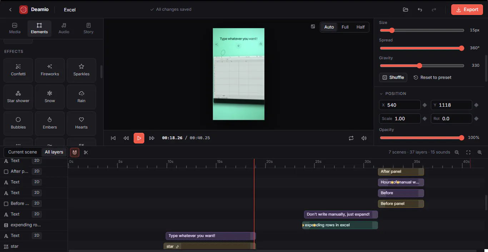Reset to preset
Image resolution: width=488 pixels, height=252 pixels.
[x=433, y=77]
